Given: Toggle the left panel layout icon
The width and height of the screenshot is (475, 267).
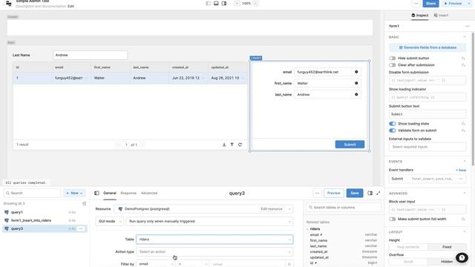Looking at the screenshot, I should click(208, 3).
